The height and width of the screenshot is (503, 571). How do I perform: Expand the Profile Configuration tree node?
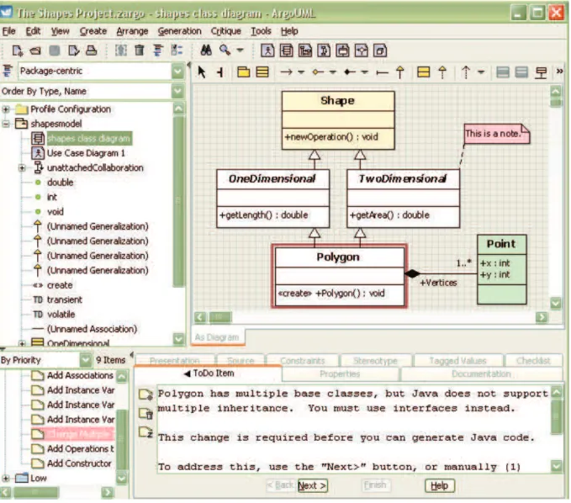point(6,109)
